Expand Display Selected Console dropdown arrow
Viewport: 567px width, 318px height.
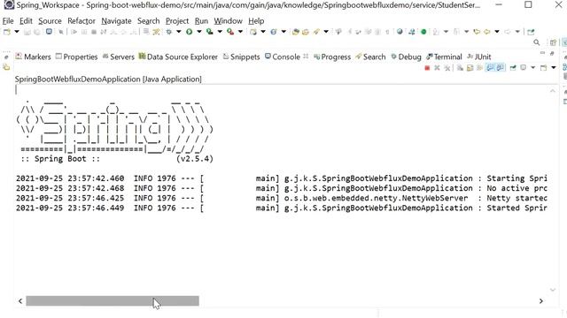pyautogui.click(x=533, y=68)
